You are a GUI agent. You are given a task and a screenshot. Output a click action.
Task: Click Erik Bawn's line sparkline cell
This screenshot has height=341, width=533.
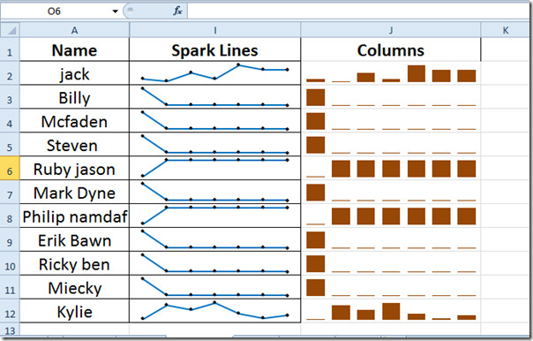pyautogui.click(x=214, y=240)
